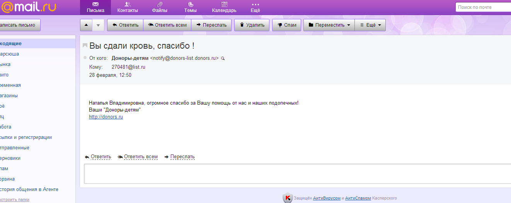
Task: Open the top navigation Ещё menu
Action: click(255, 7)
